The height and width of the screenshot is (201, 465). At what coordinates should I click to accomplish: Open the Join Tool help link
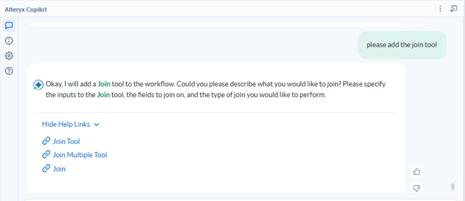point(66,142)
